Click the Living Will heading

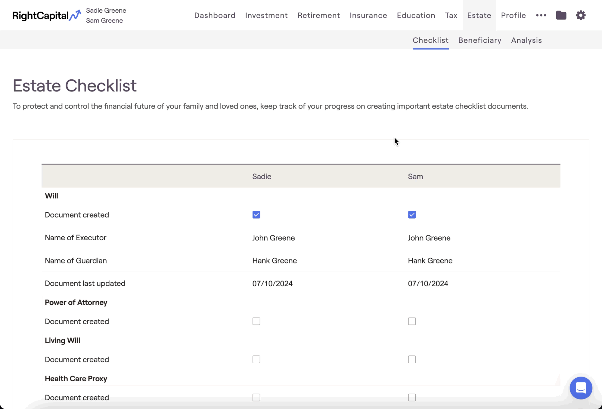coord(62,340)
